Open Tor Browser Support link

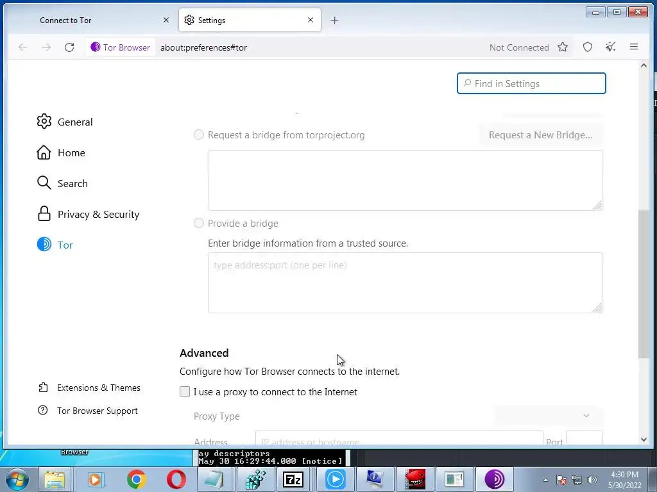[88, 411]
